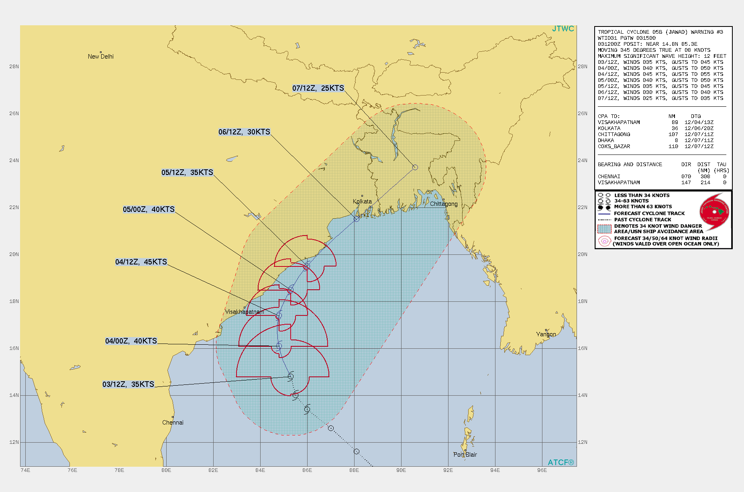Click the COXS_BAZAR CPA row
The width and height of the screenshot is (744, 492).
point(655,146)
